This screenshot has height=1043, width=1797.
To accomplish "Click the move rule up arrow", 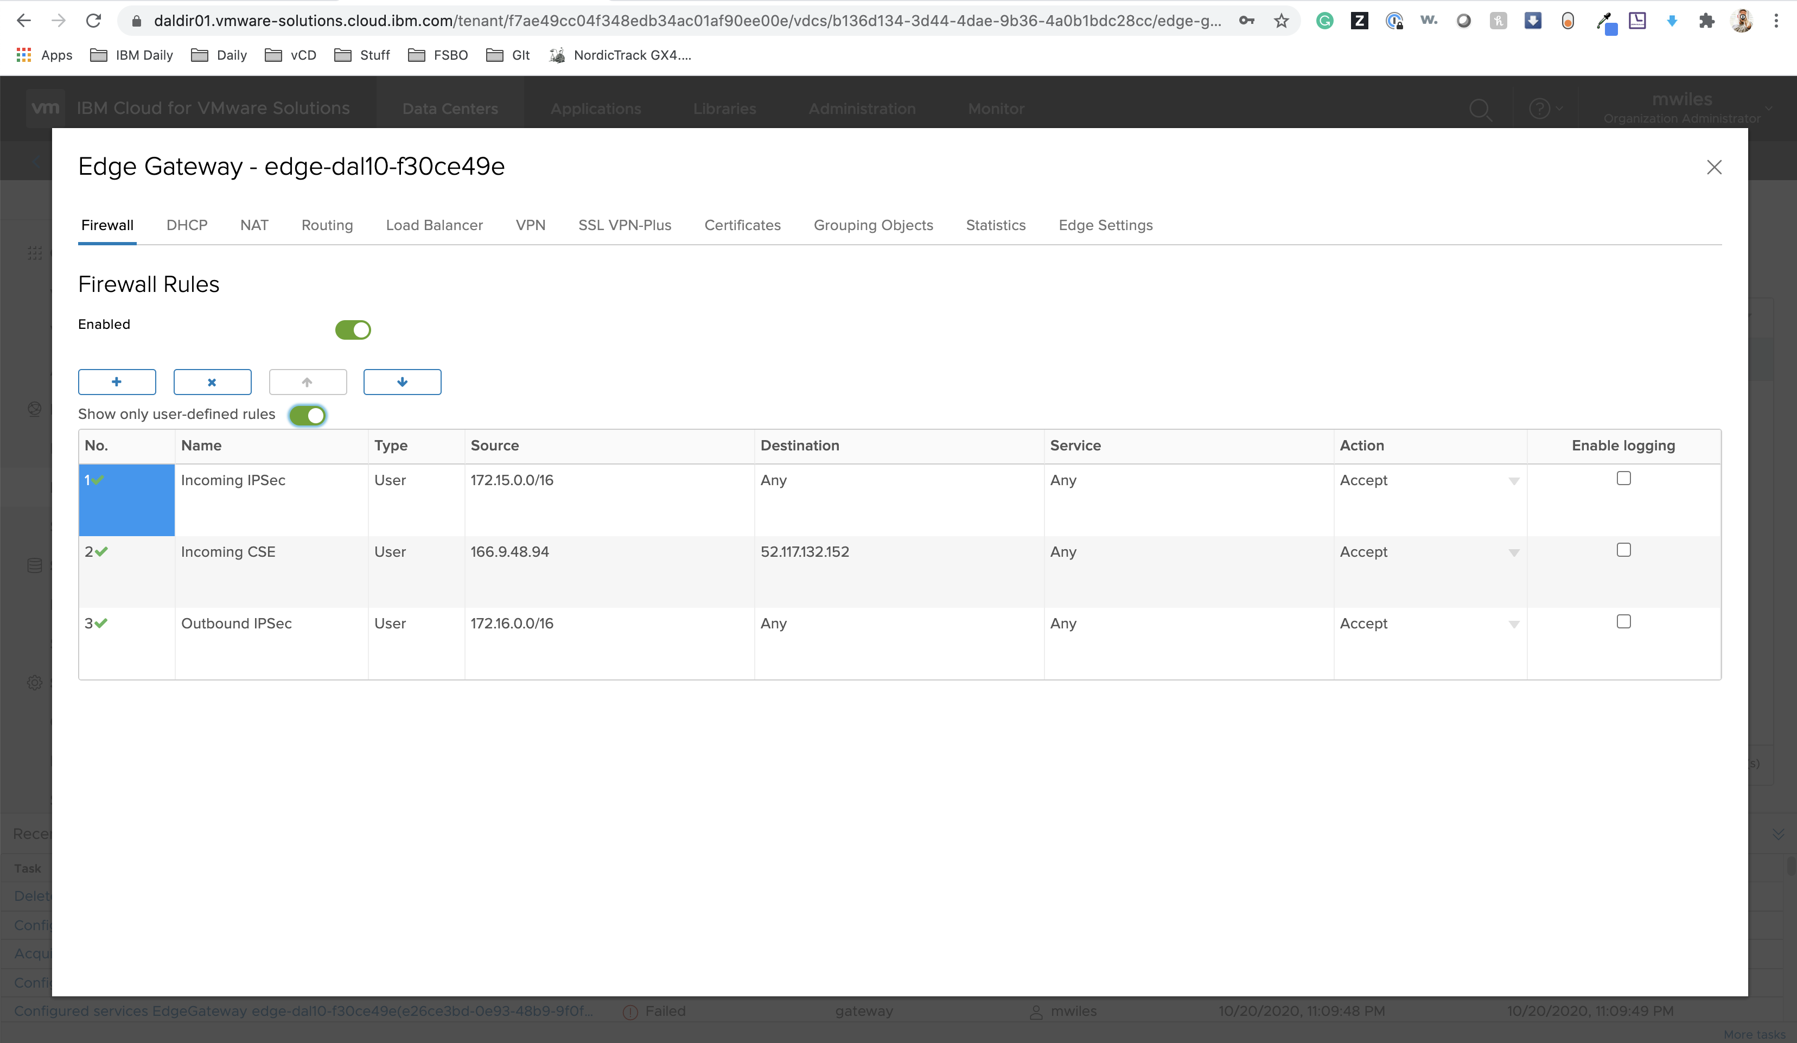I will pos(307,381).
